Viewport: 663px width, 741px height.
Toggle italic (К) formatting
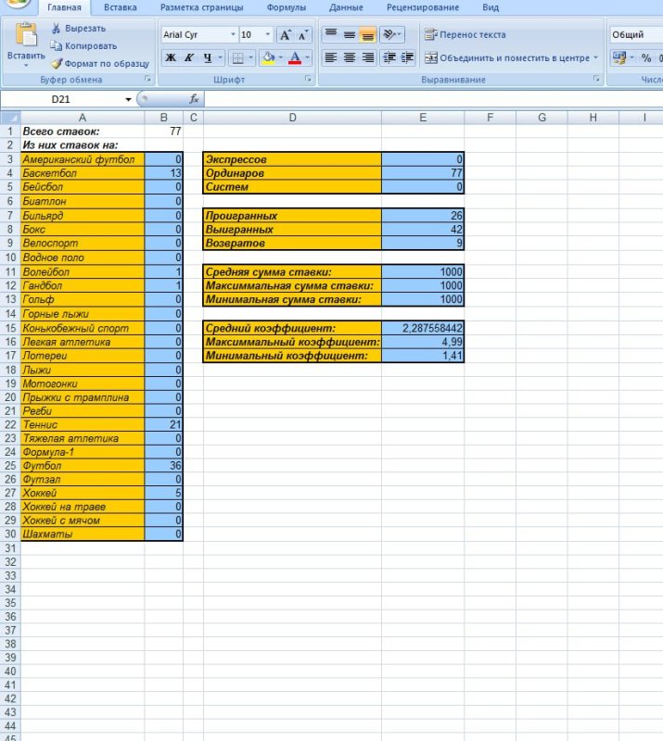coord(190,57)
